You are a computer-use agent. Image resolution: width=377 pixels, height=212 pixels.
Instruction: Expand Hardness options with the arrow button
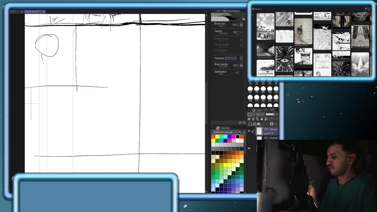click(x=241, y=58)
